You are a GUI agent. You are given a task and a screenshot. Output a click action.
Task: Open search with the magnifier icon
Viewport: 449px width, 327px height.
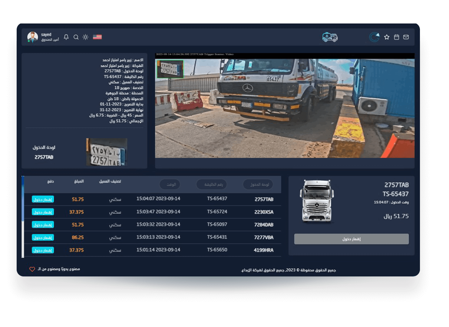click(76, 37)
